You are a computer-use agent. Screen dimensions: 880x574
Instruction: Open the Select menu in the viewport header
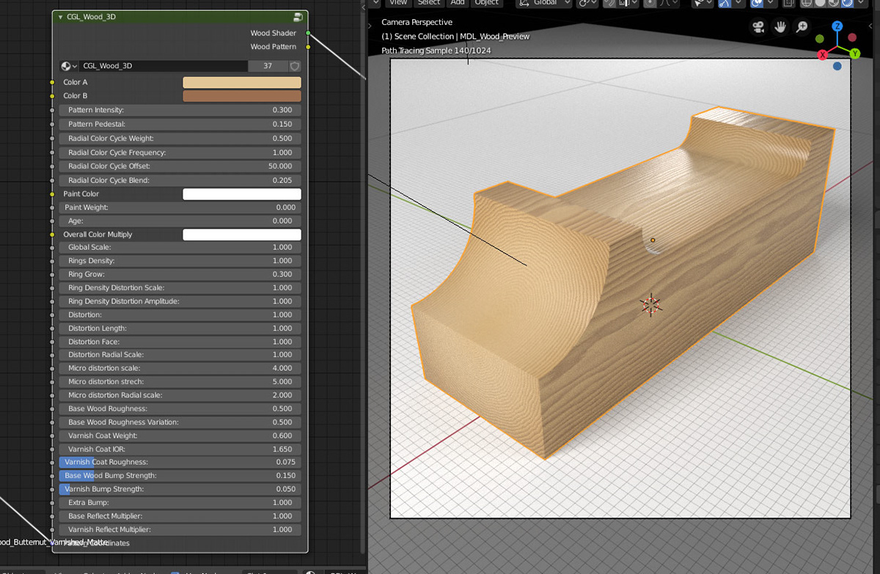coord(429,3)
